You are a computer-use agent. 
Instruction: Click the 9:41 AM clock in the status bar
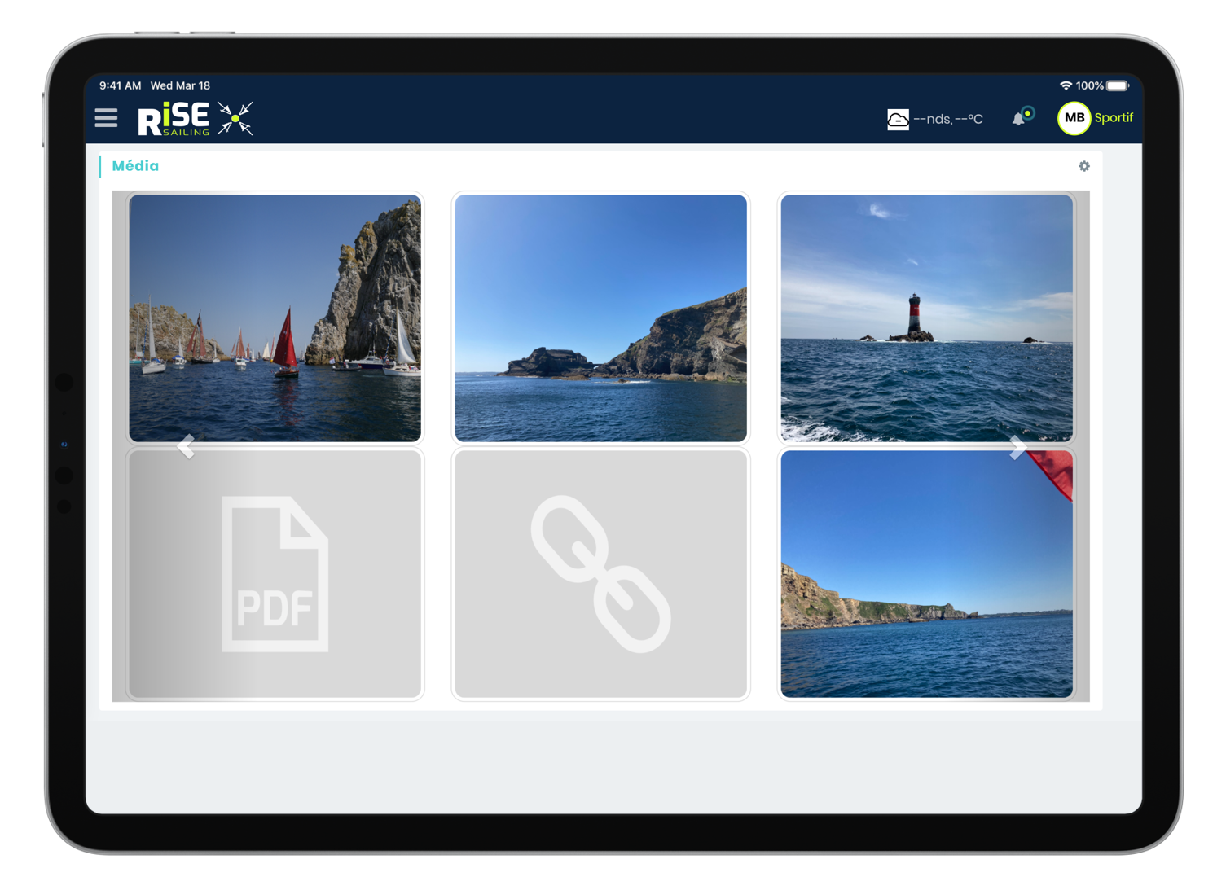(121, 85)
